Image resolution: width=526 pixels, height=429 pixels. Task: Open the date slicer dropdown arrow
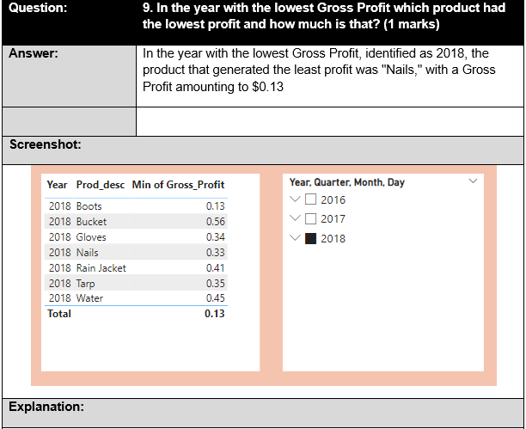pos(472,181)
